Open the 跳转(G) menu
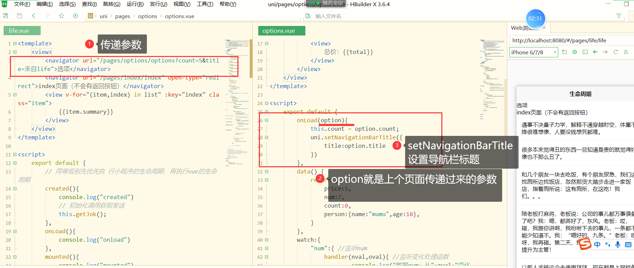 click(x=112, y=4)
